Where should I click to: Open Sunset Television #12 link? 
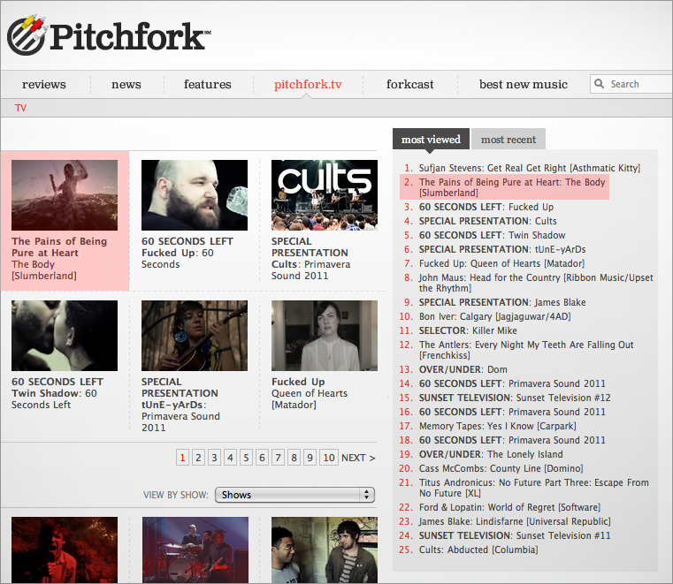(515, 398)
